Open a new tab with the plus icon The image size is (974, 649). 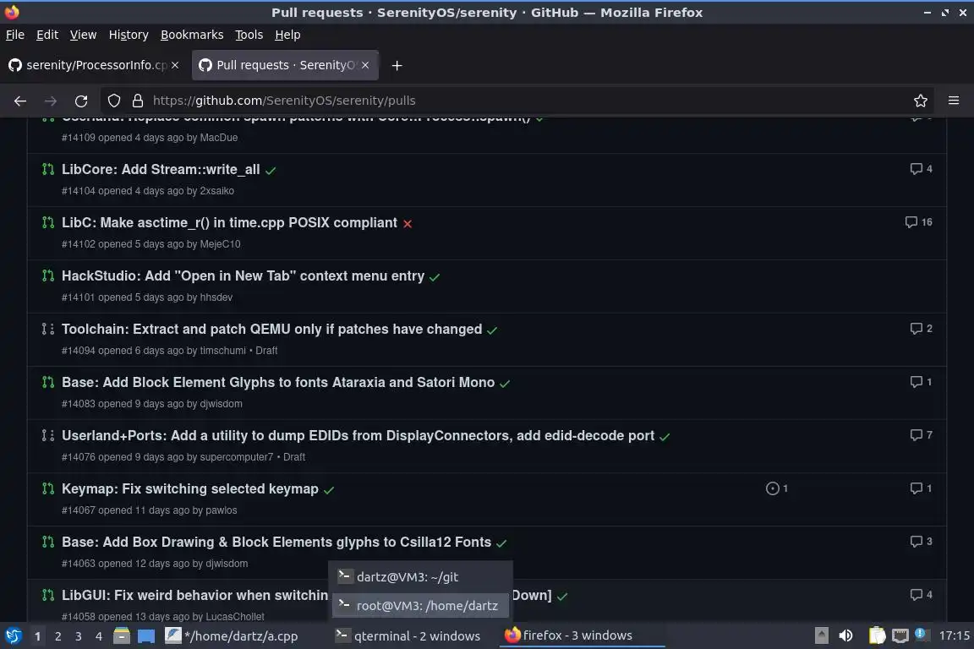397,65
